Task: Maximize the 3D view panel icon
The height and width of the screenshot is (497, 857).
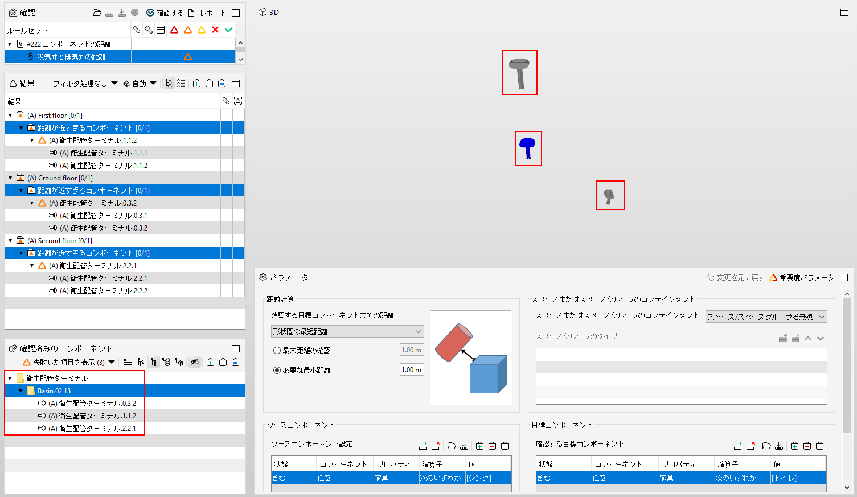Action: [x=844, y=12]
